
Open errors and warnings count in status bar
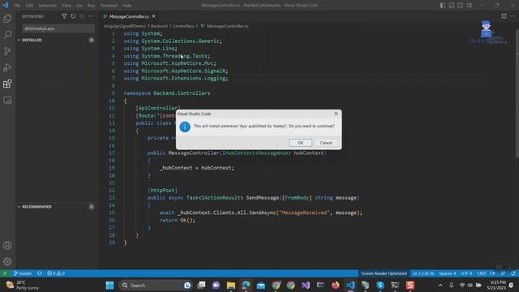tap(56, 273)
